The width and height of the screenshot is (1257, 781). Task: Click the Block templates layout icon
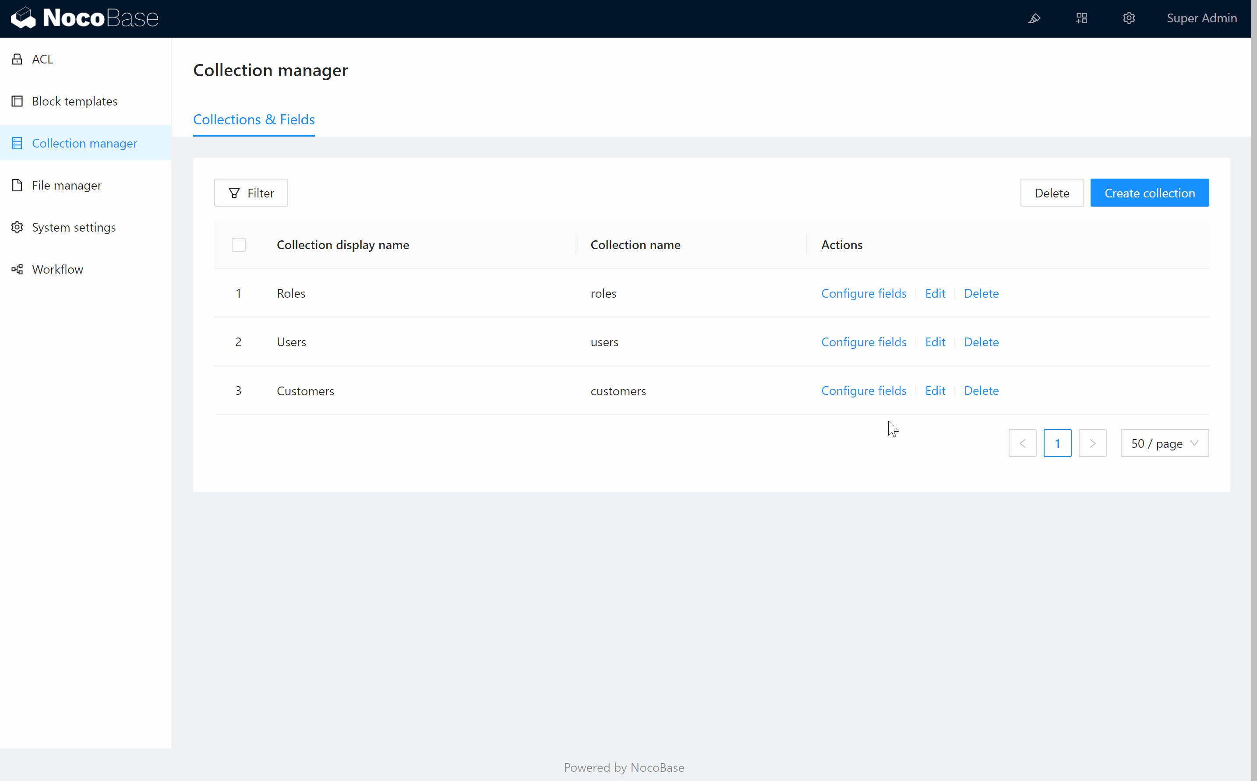click(x=17, y=101)
